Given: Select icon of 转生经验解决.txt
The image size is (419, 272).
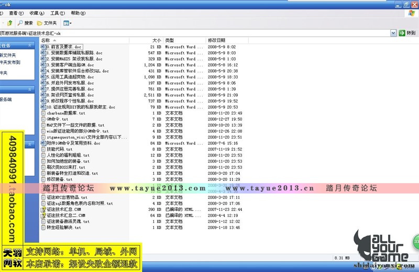Looking at the screenshot, I should point(43,228).
